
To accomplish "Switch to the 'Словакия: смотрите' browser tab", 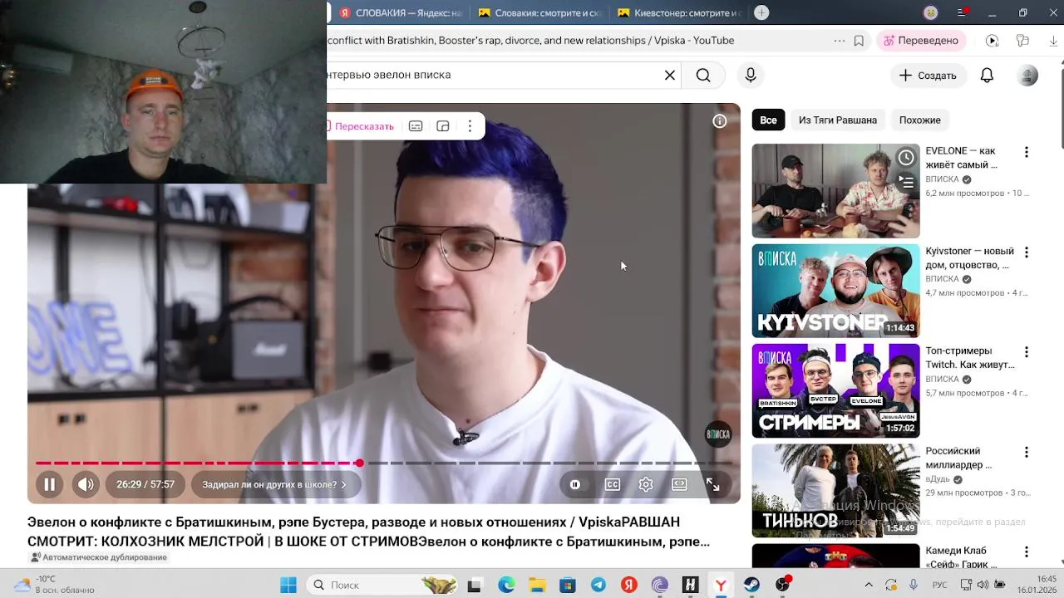I will [x=540, y=12].
